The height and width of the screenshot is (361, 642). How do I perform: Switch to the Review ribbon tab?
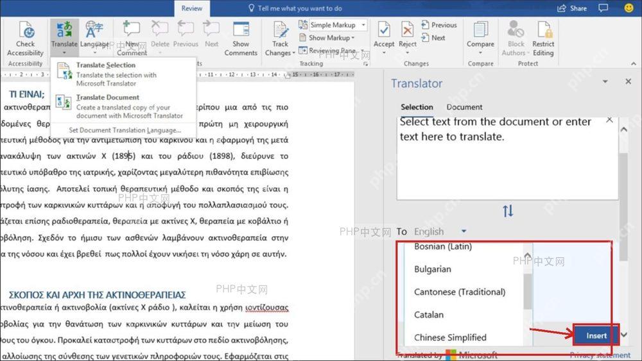click(191, 8)
